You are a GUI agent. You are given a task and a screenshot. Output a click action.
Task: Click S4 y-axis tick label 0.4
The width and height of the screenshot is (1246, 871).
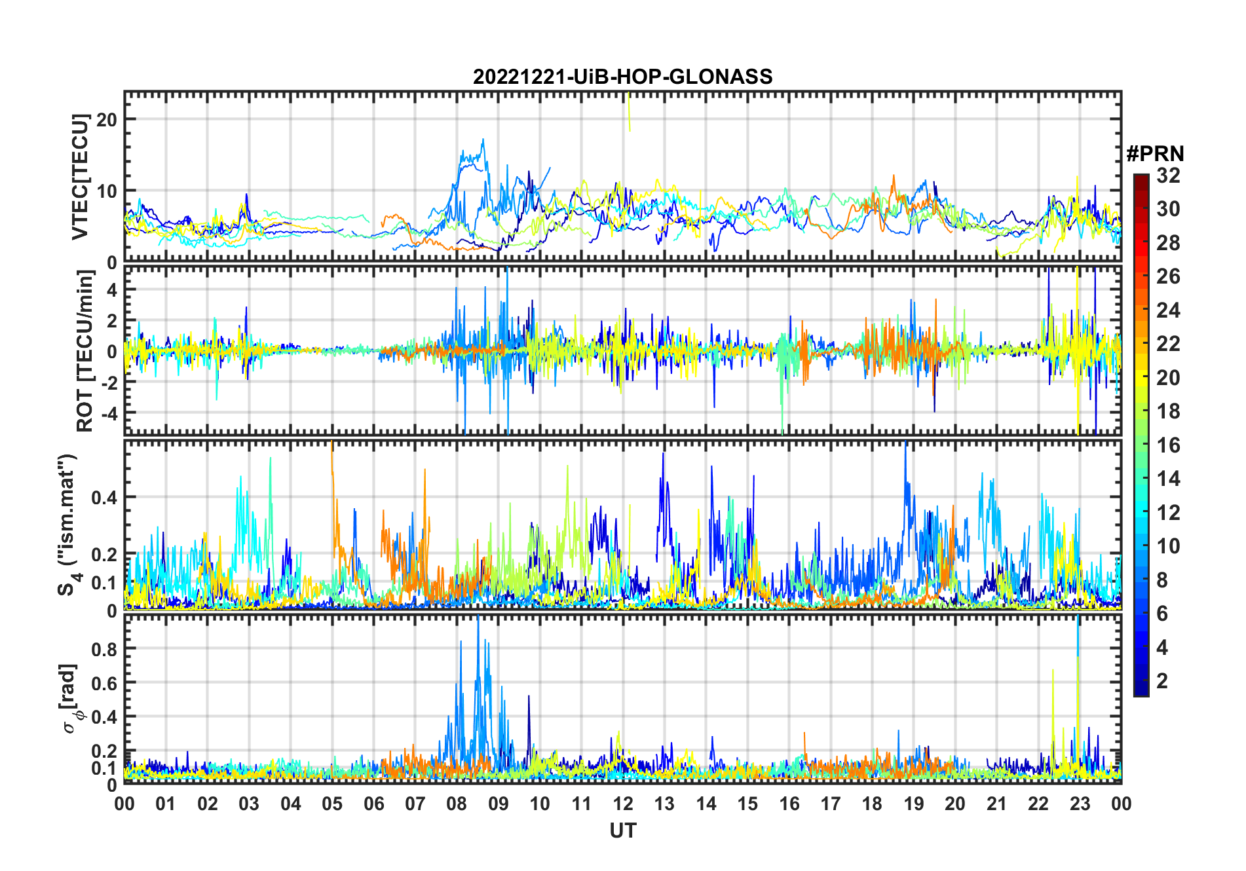pyautogui.click(x=105, y=497)
